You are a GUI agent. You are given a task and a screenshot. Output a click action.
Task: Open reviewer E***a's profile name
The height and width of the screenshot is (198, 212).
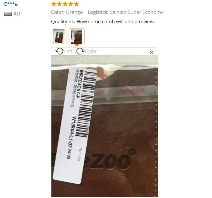point(11,4)
